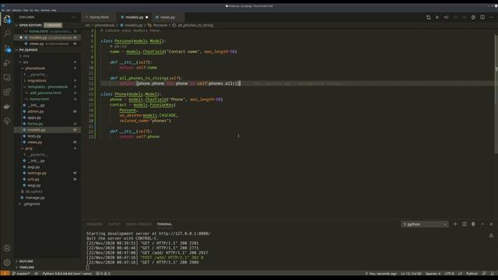The width and height of the screenshot is (498, 280).
Task: Open the editor More Actions ellipsis
Action: pyautogui.click(x=491, y=17)
